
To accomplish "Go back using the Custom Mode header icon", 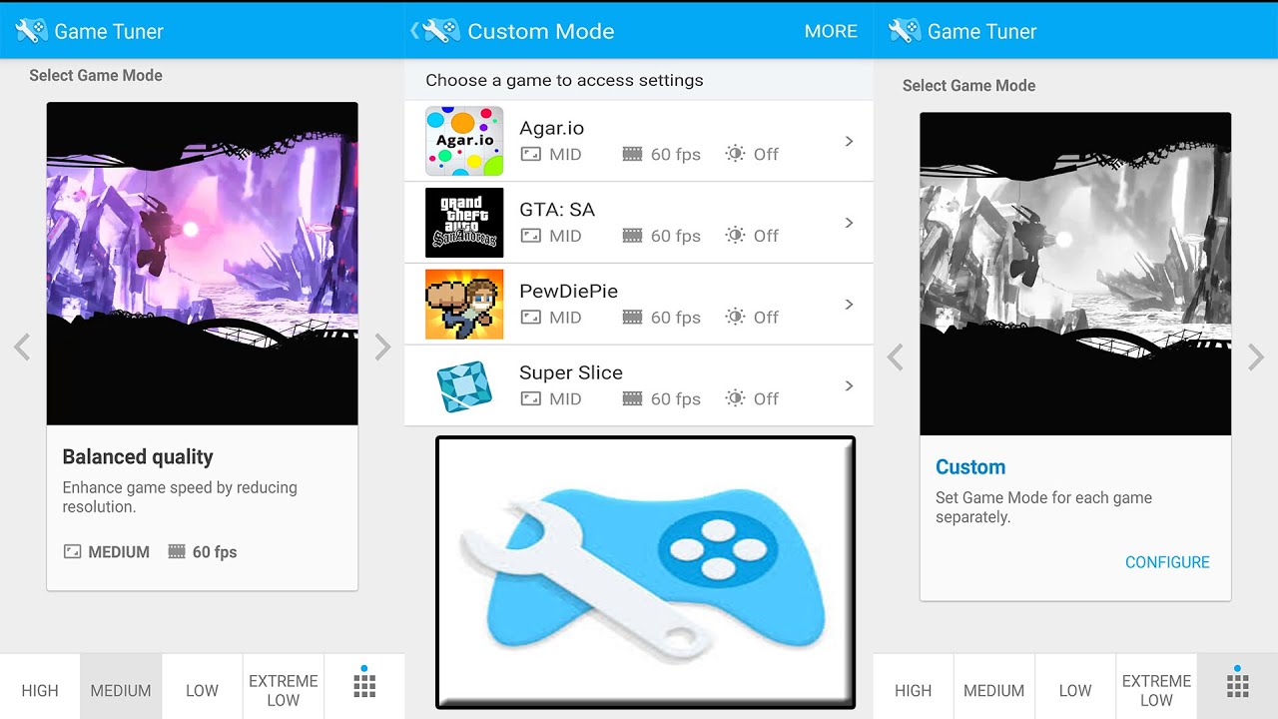I will tap(435, 31).
